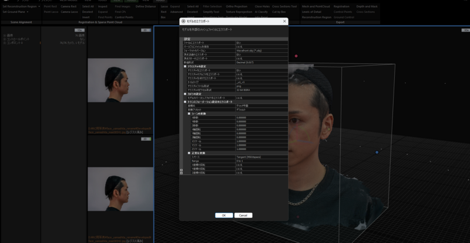Click Cut by Box in the toolbar
The image size is (470, 243).
coord(278,12)
